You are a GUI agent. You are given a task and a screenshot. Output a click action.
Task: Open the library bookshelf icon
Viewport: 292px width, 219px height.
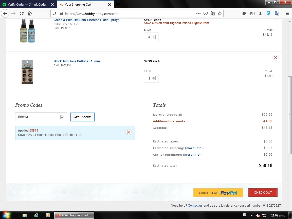(244, 14)
